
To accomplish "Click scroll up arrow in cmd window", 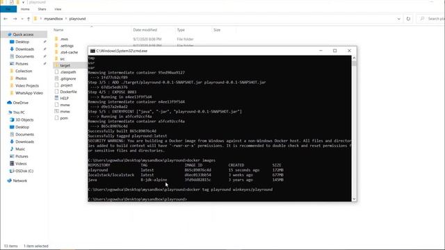I will tap(354, 58).
